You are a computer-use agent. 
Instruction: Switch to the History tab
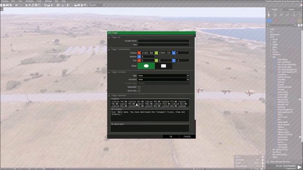(x=291, y=9)
